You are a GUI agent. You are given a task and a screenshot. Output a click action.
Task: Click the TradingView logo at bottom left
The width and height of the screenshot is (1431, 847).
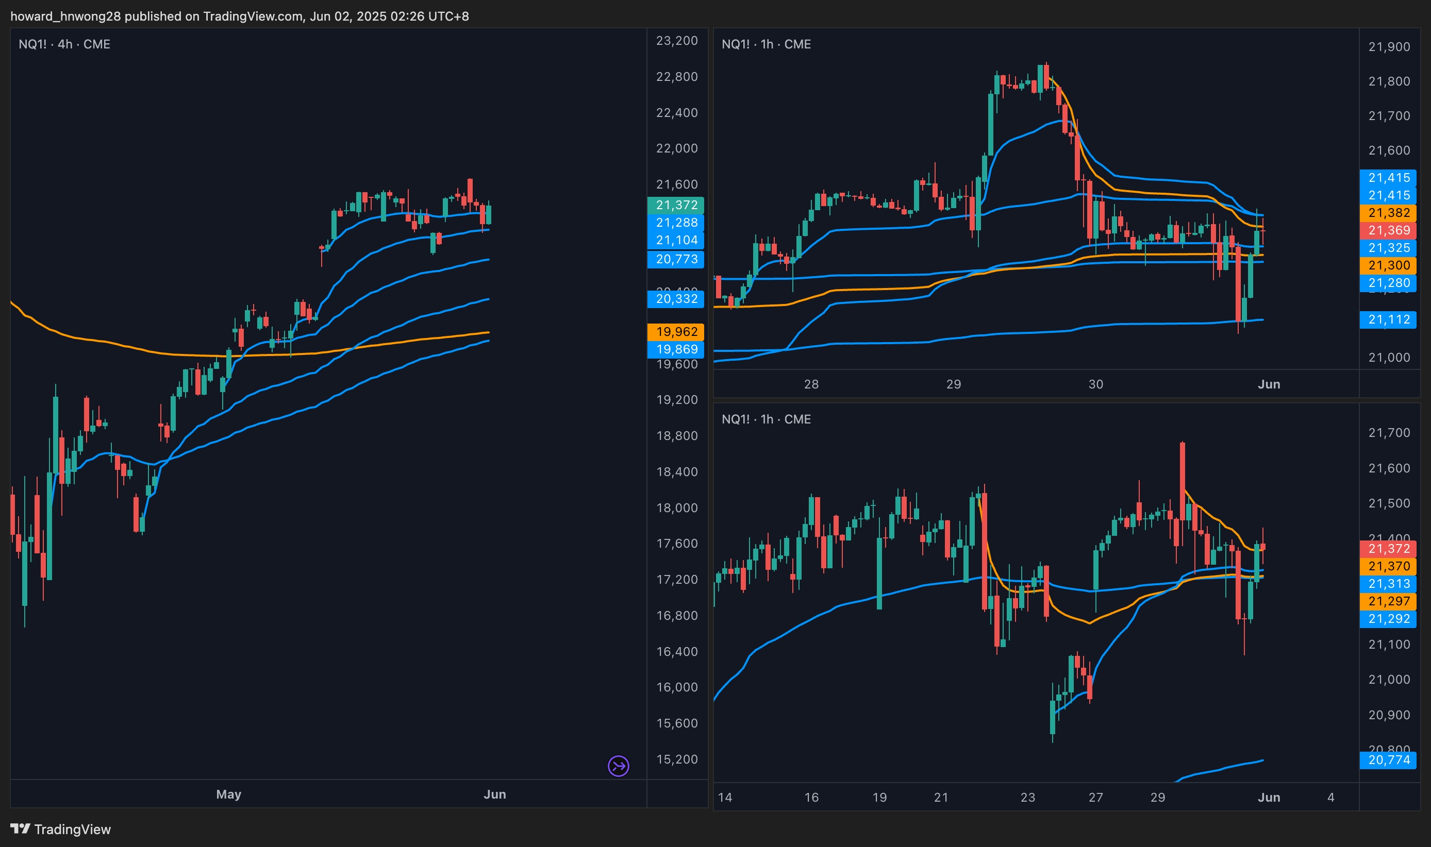point(60,829)
